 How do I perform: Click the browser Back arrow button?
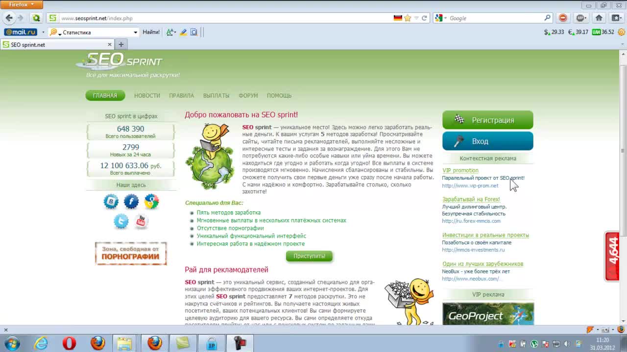[x=9, y=18]
